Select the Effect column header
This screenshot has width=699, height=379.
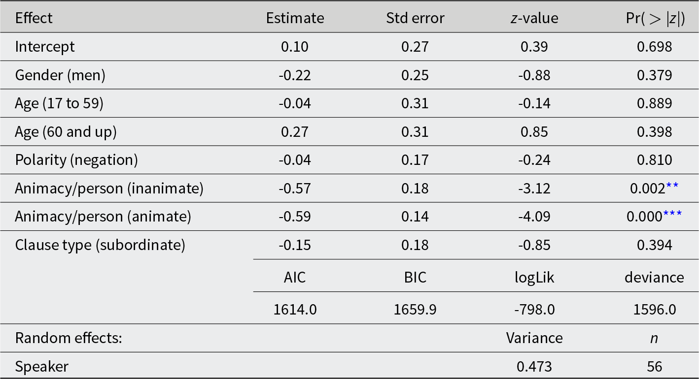(x=34, y=18)
